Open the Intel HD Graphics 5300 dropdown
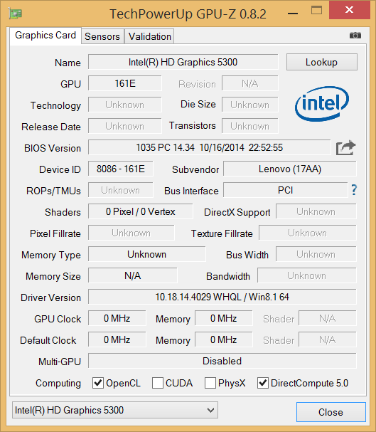The width and height of the screenshot is (376, 432). click(115, 410)
